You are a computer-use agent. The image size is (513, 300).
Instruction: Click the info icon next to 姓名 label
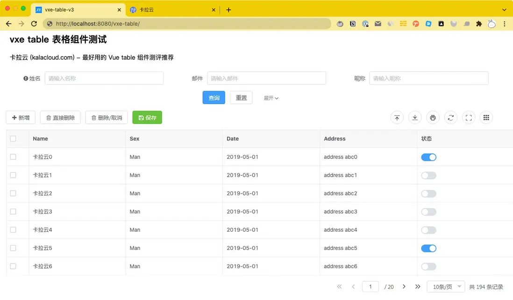pos(25,78)
